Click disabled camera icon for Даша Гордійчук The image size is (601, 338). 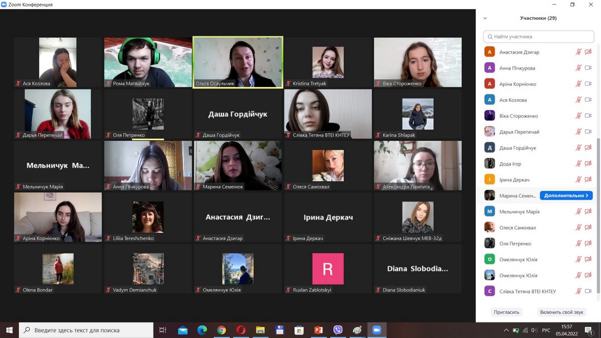click(x=588, y=148)
